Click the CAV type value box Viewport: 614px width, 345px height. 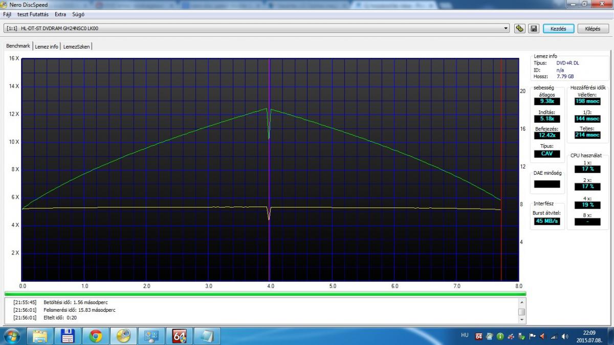coord(547,153)
